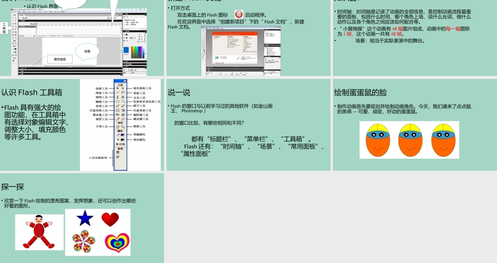Open the '探一探' slide
The image size is (497, 263).
pos(82,218)
